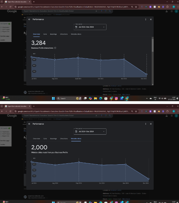Switch to Overview tab in the 2,000 clicks window

tap(37, 139)
